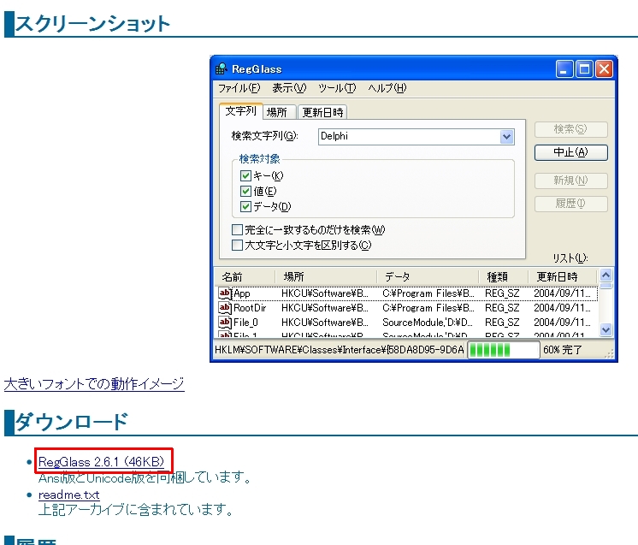Click SourceModule data cell in File_0 row
Image resolution: width=638 pixels, height=545 pixels.
428,323
